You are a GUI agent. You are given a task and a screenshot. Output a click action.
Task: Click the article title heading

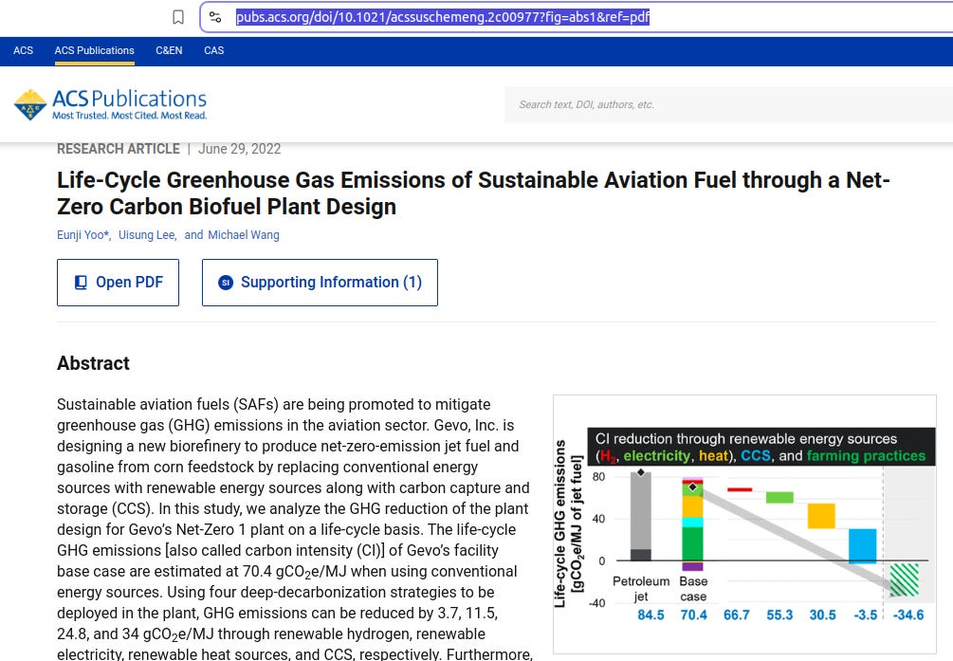point(473,193)
